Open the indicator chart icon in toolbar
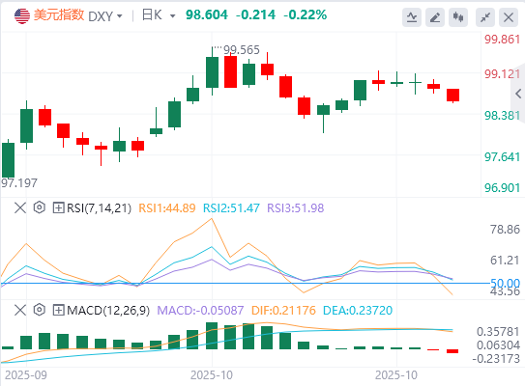 point(412,17)
